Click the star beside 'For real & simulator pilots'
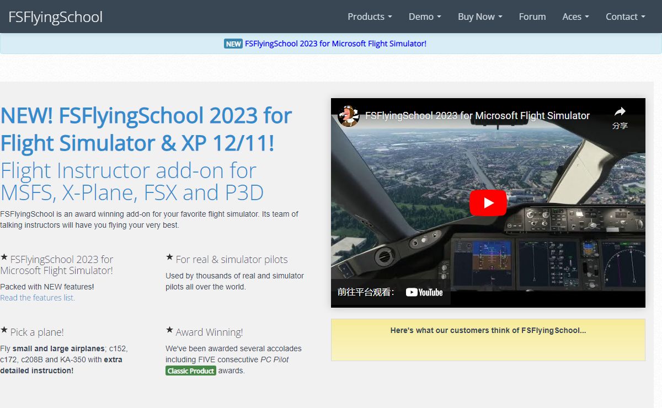Screen dimensions: 662x408 (170, 257)
